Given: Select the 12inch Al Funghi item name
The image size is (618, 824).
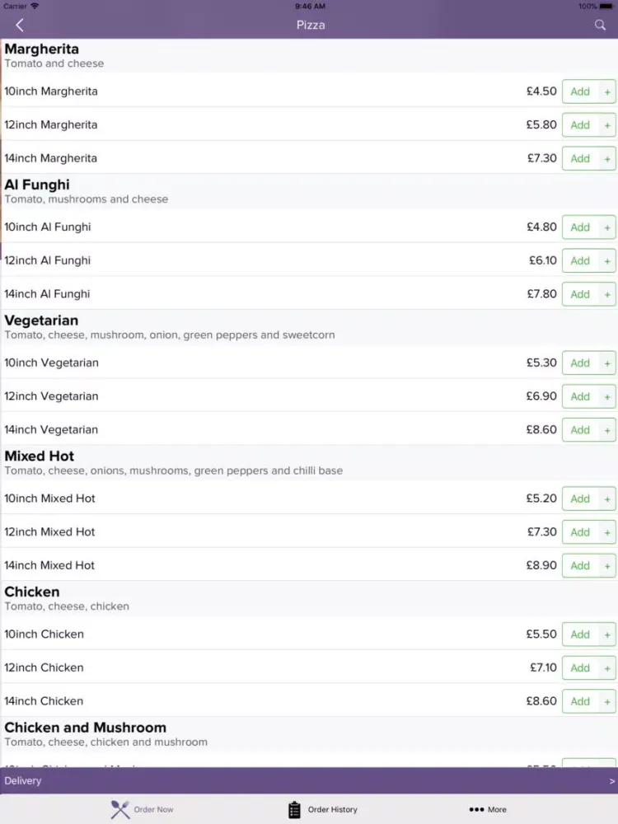Looking at the screenshot, I should tap(47, 260).
